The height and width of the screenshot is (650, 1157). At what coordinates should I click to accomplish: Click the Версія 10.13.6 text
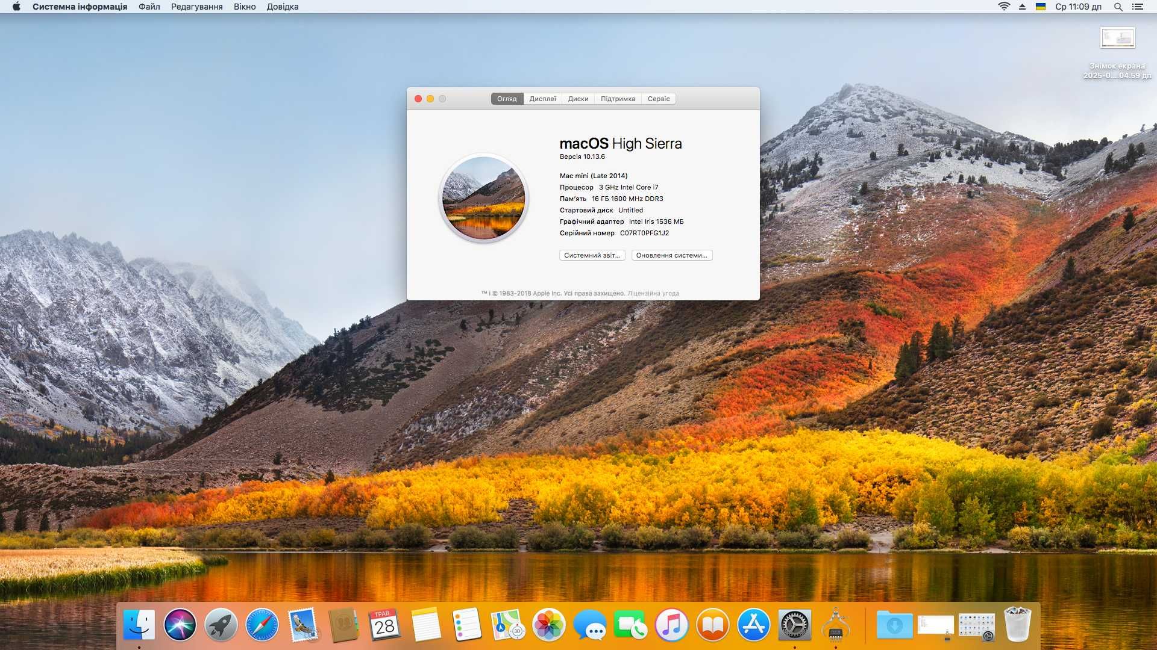582,156
